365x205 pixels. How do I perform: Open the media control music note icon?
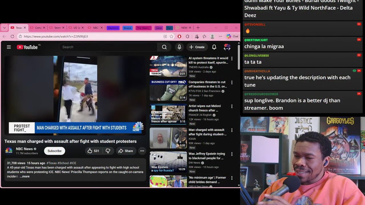196,36
